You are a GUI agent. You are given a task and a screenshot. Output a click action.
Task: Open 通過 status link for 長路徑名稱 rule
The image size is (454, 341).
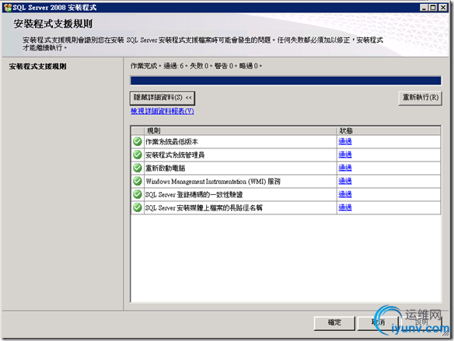click(345, 207)
